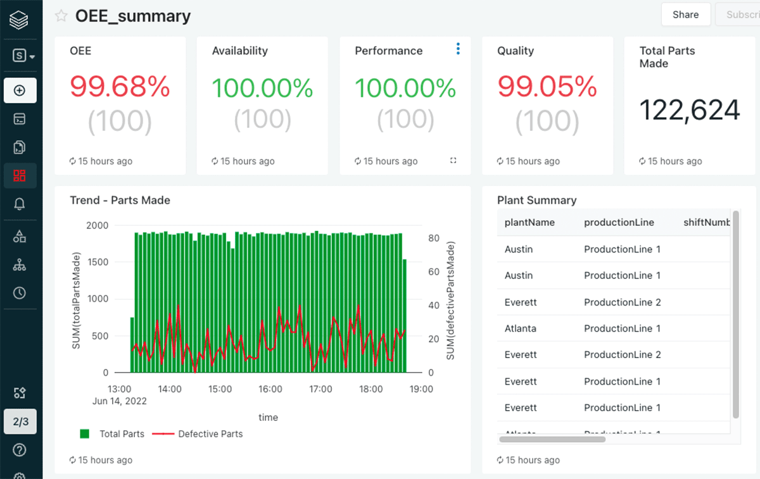Viewport: 760px width, 479px height.
Task: Click the Share button
Action: tap(685, 15)
